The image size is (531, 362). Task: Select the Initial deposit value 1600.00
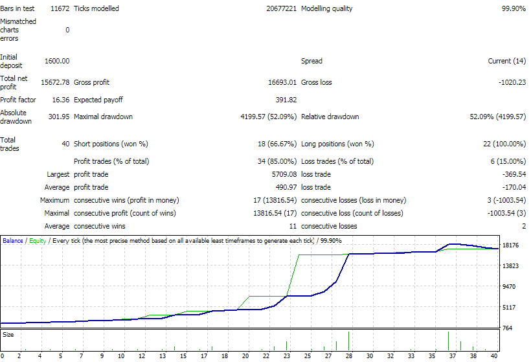[x=57, y=61]
